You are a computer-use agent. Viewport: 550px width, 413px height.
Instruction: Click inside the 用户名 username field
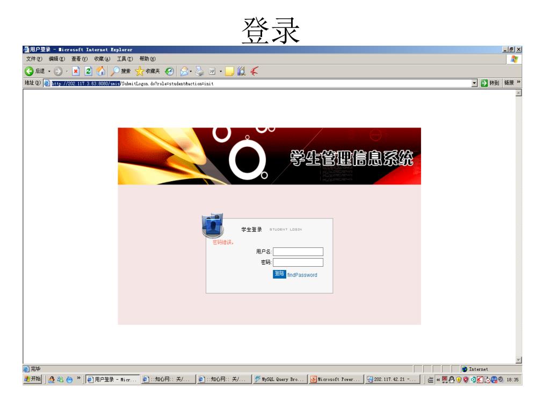point(298,252)
